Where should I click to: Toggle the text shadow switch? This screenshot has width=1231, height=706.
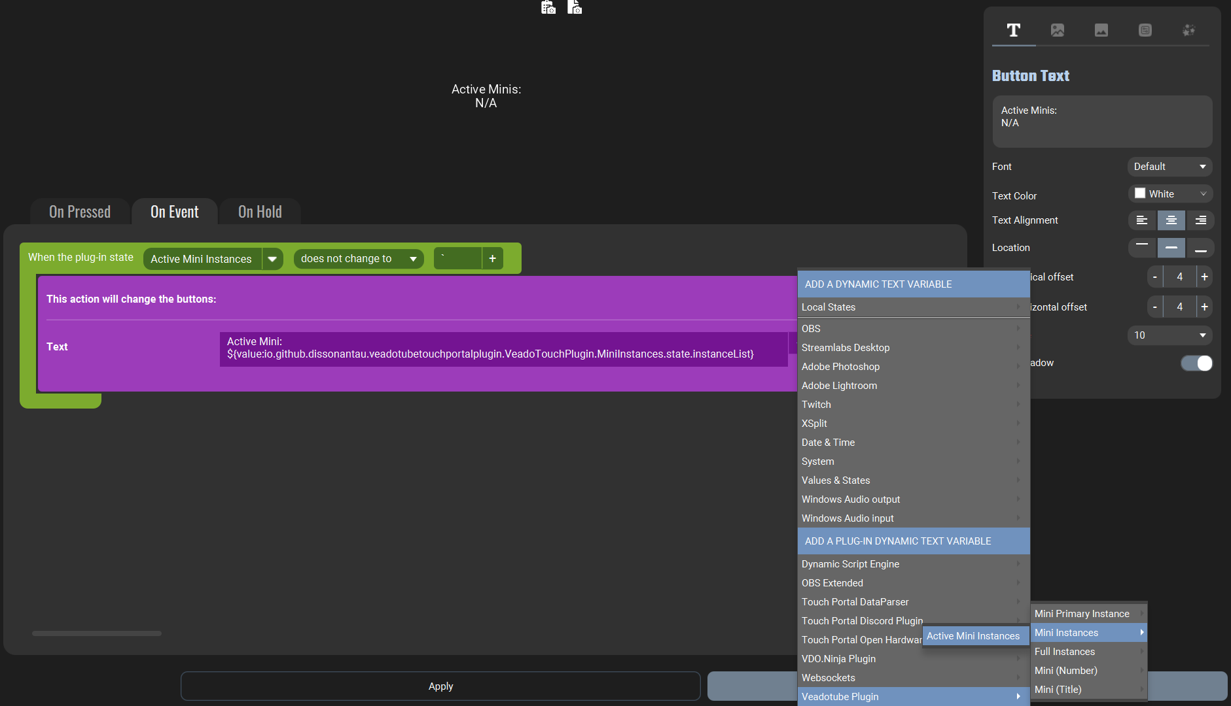[x=1197, y=363]
